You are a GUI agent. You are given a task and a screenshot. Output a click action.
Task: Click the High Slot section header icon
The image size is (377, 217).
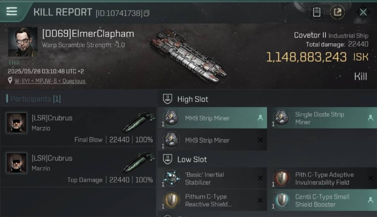click(168, 99)
